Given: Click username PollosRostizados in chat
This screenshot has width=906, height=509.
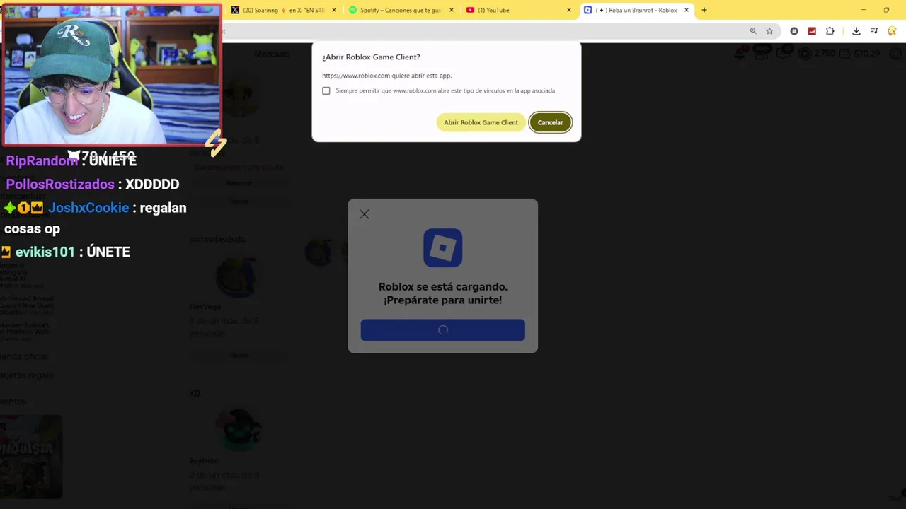Looking at the screenshot, I should [60, 185].
